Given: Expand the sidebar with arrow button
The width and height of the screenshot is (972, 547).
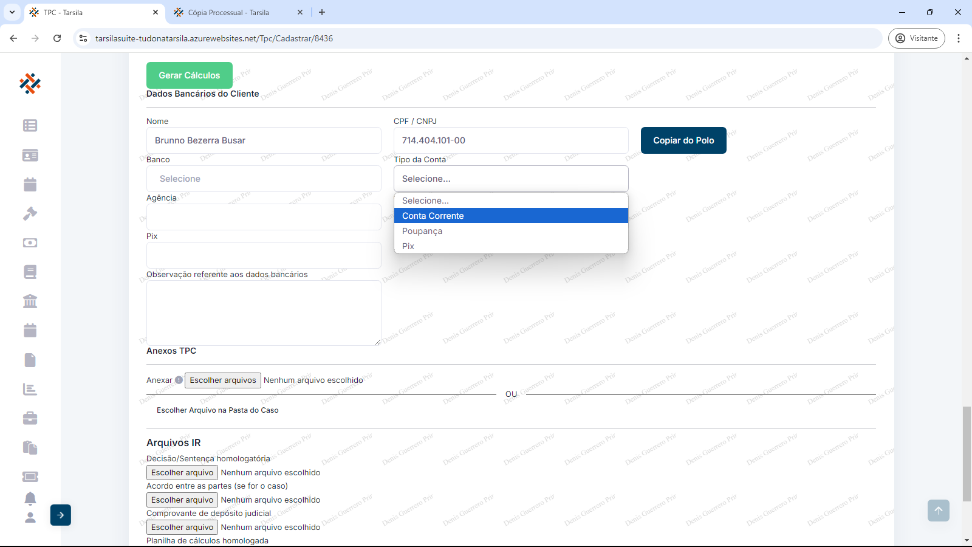Looking at the screenshot, I should tap(61, 515).
